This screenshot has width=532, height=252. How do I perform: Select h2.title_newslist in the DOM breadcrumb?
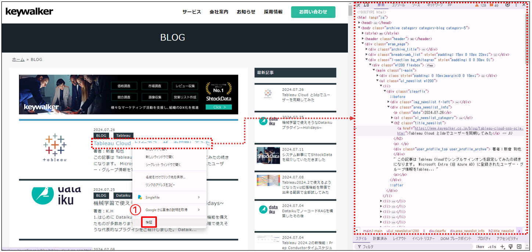[501, 231]
